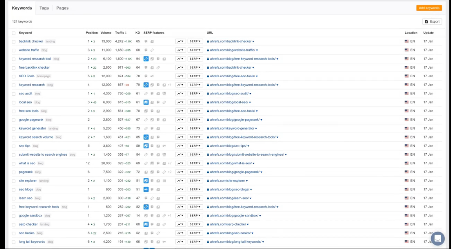Sort by the Volume column header
451x249 pixels.
tap(106, 33)
